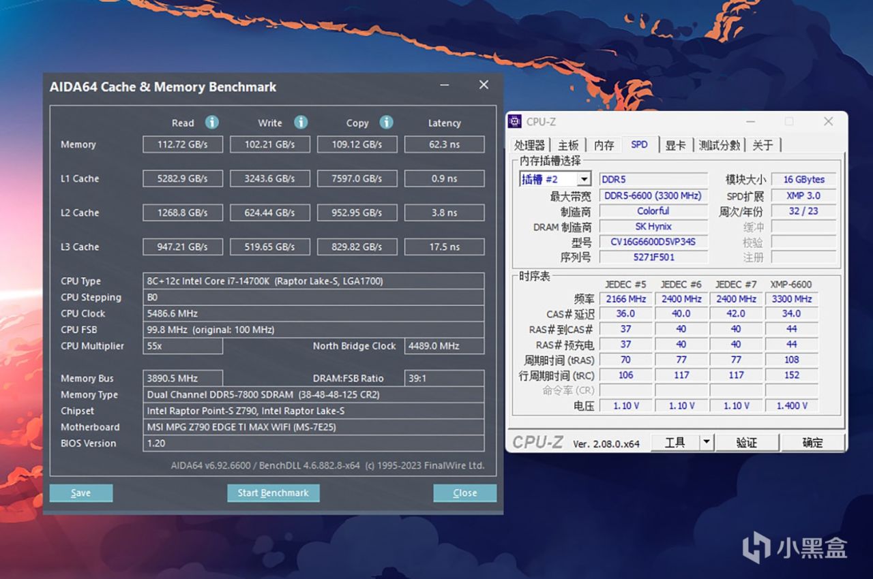Click the info icon next to Write column

pos(300,122)
